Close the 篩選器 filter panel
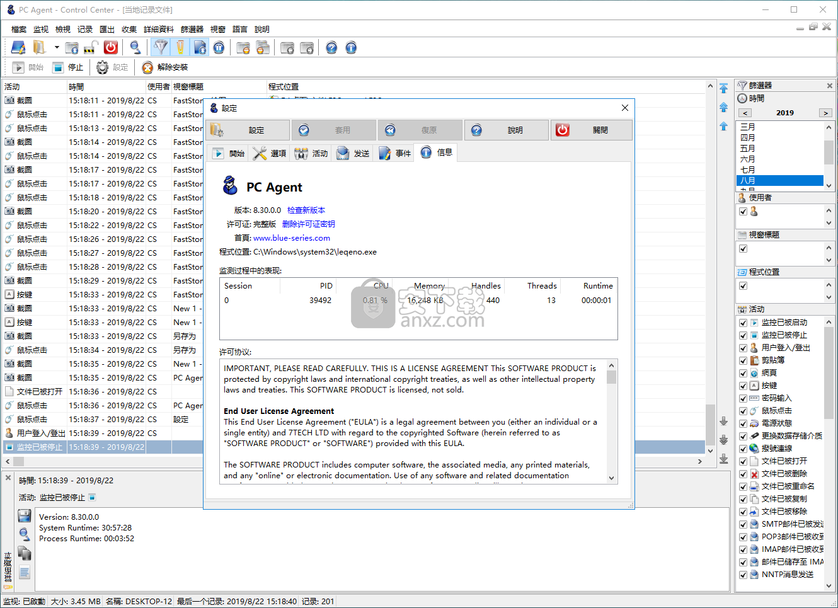838x608 pixels. (829, 86)
